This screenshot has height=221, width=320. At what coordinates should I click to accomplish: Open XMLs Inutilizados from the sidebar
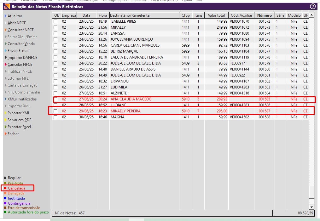(22, 99)
